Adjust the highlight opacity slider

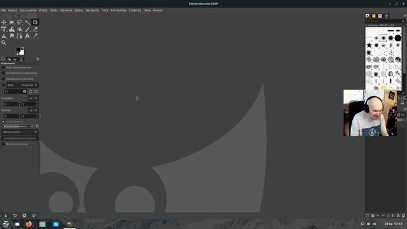point(20,126)
